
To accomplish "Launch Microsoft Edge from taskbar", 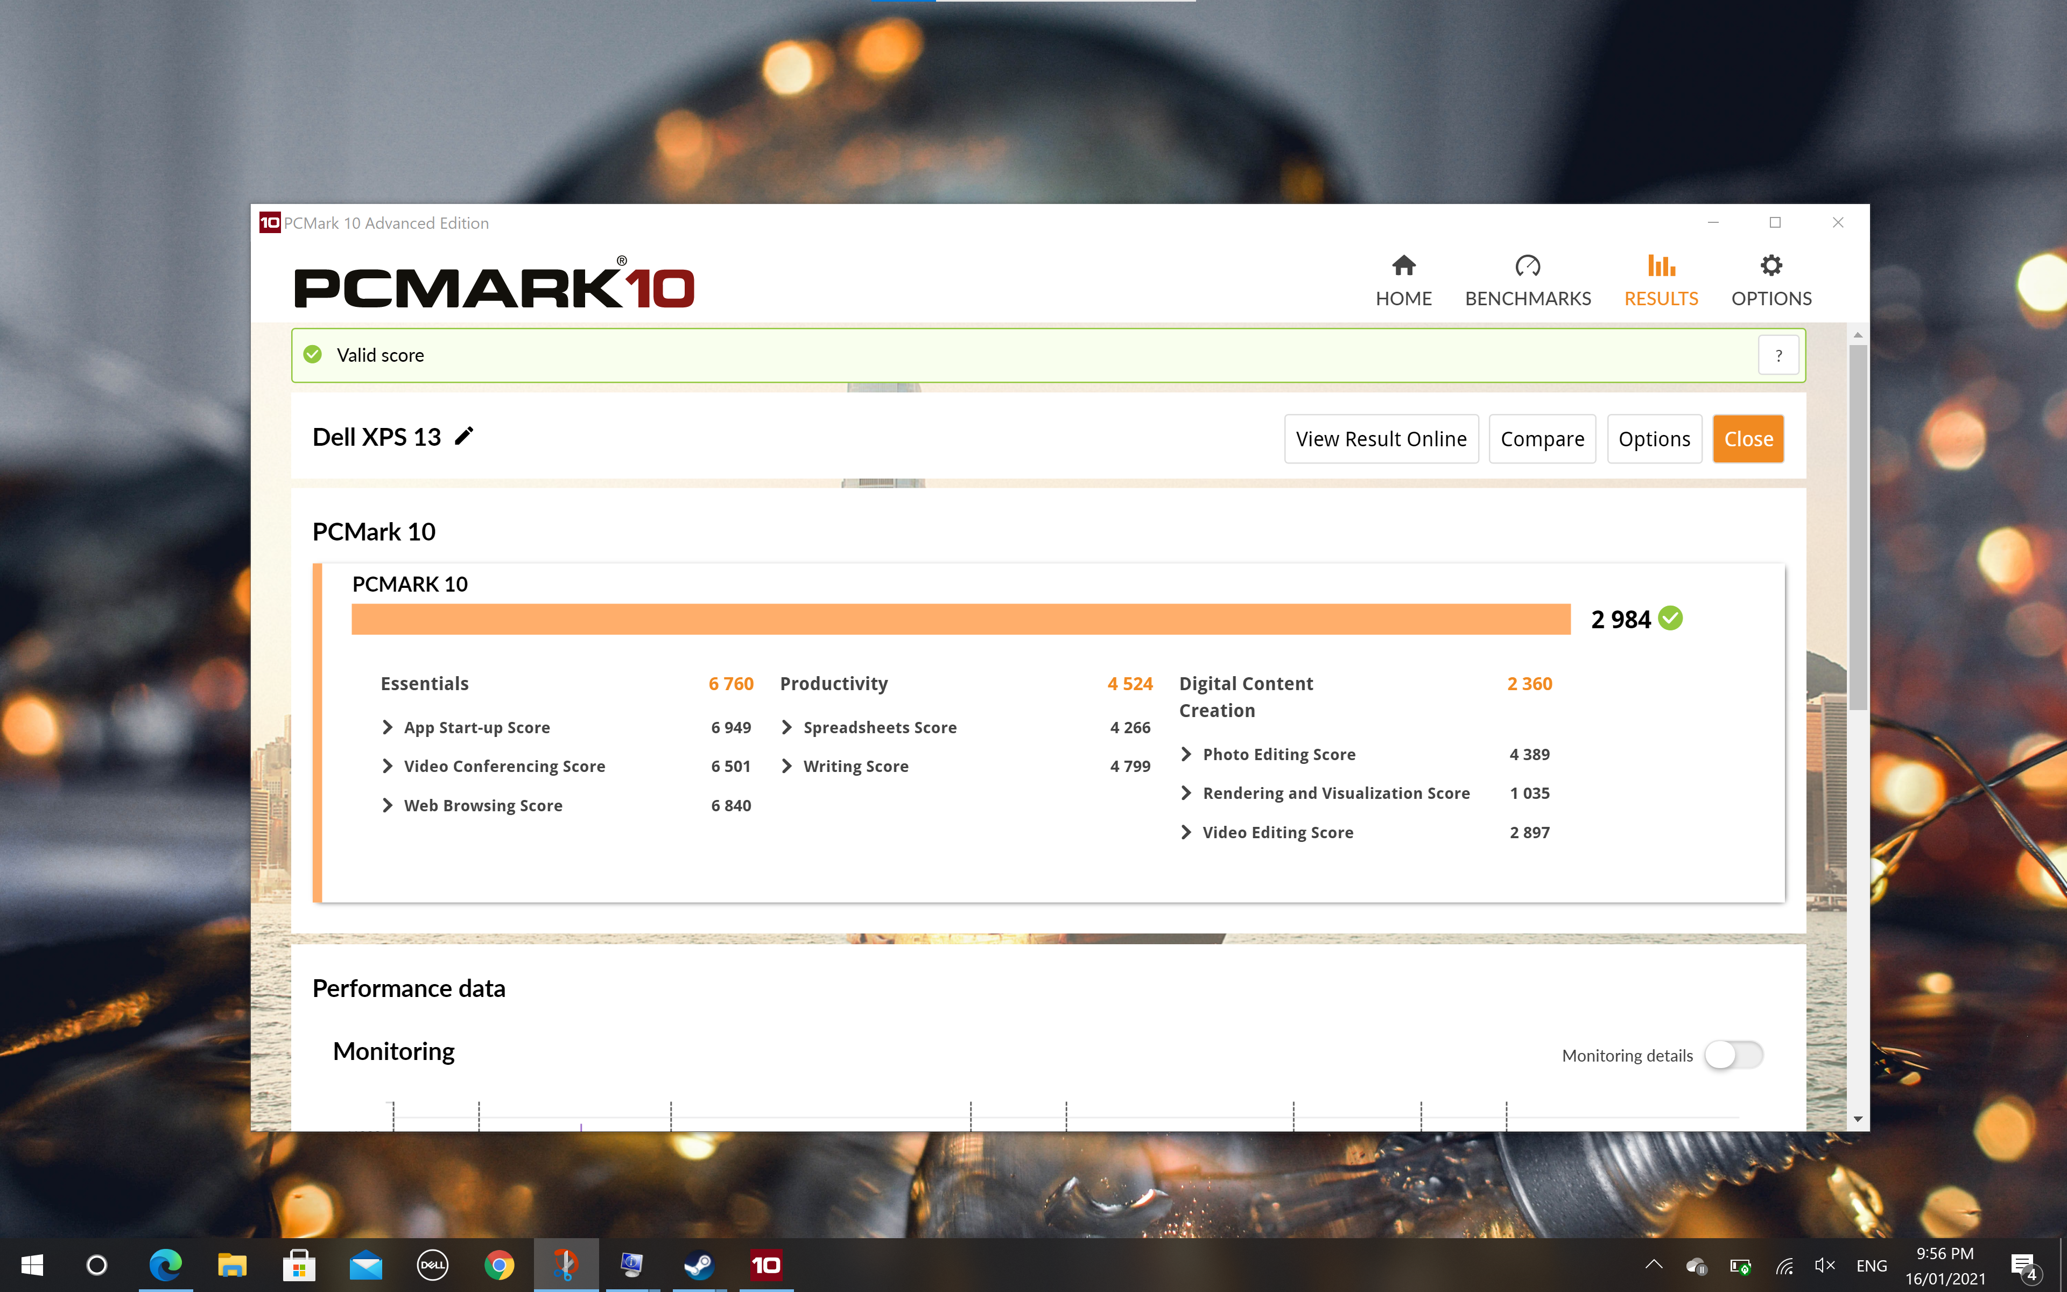I will [166, 1265].
